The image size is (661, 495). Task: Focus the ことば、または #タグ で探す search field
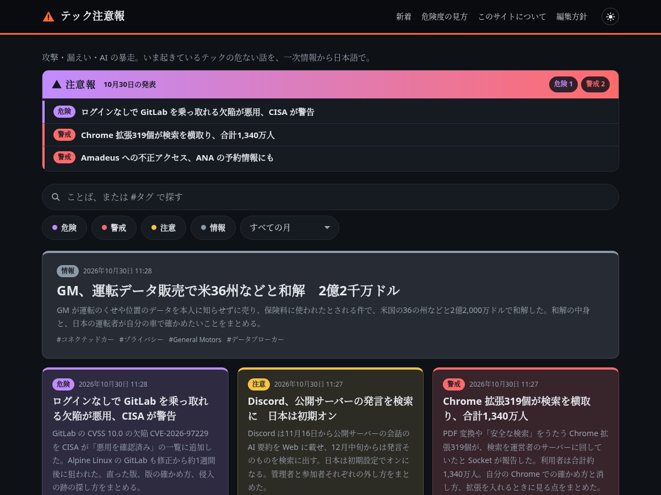[330, 197]
